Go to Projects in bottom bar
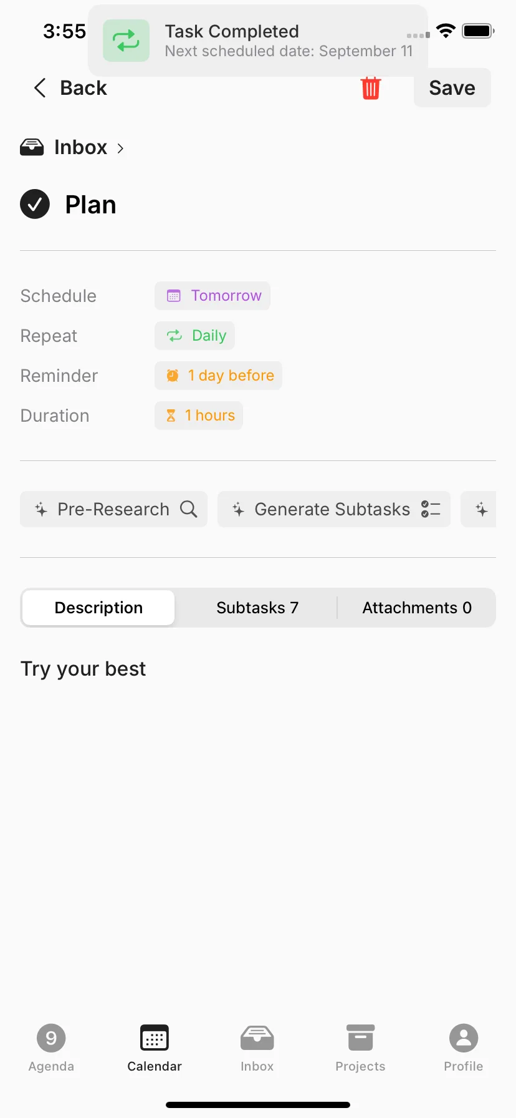This screenshot has height=1118, width=516. click(360, 1038)
